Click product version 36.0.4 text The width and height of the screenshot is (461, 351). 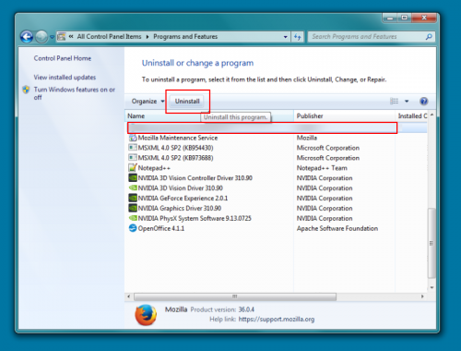point(246,309)
